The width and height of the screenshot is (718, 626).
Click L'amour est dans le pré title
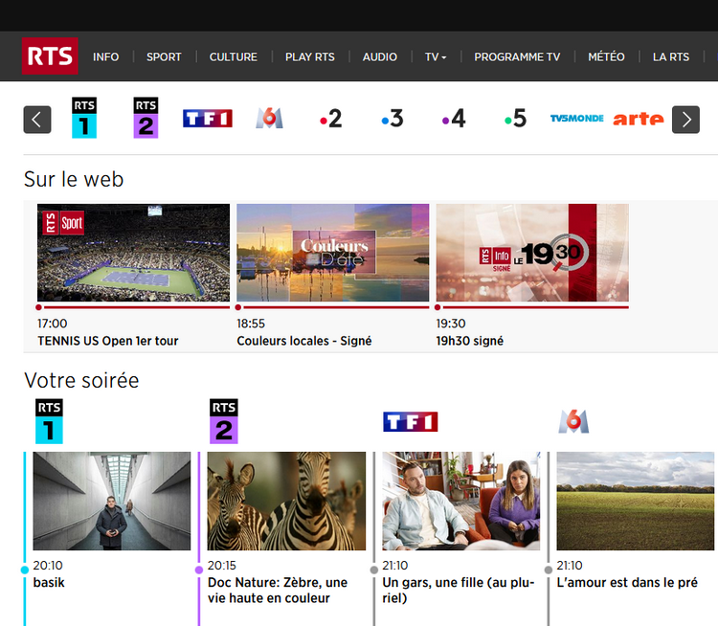tap(627, 583)
